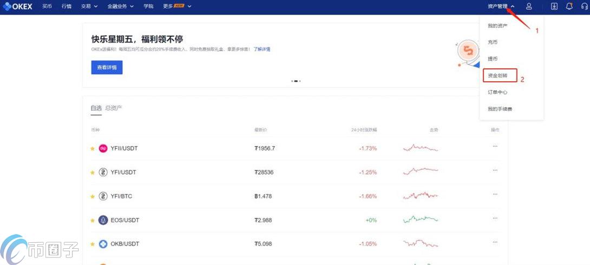Screen dimensions: 590x265
Task: Open the user profile icon in header
Action: (529, 6)
